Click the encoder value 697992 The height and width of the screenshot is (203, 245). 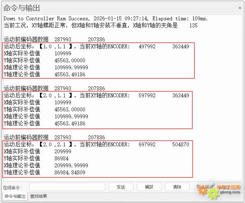click(x=147, y=145)
